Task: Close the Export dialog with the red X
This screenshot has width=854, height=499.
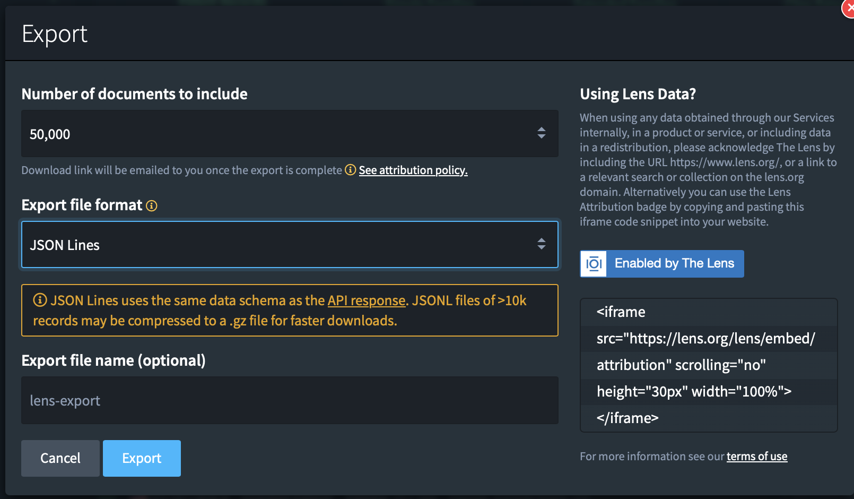Action: tap(849, 8)
